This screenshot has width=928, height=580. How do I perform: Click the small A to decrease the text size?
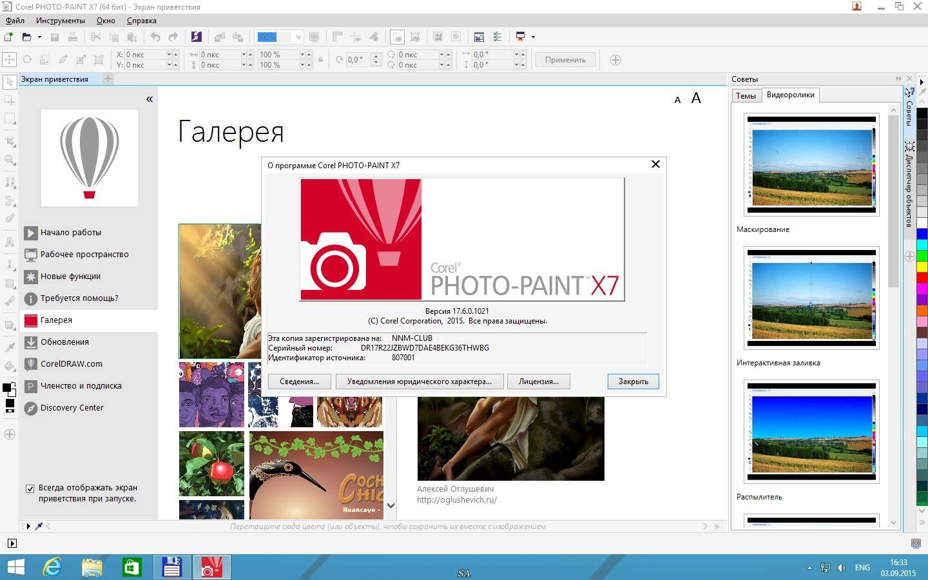[x=677, y=100]
